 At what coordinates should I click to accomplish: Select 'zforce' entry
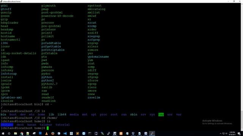(93, 80)
